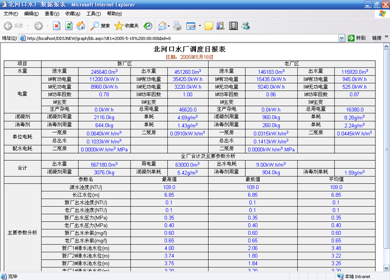The image size is (390, 280).
Task: Click the IE icon in the title bar
Action: [x=4, y=4]
